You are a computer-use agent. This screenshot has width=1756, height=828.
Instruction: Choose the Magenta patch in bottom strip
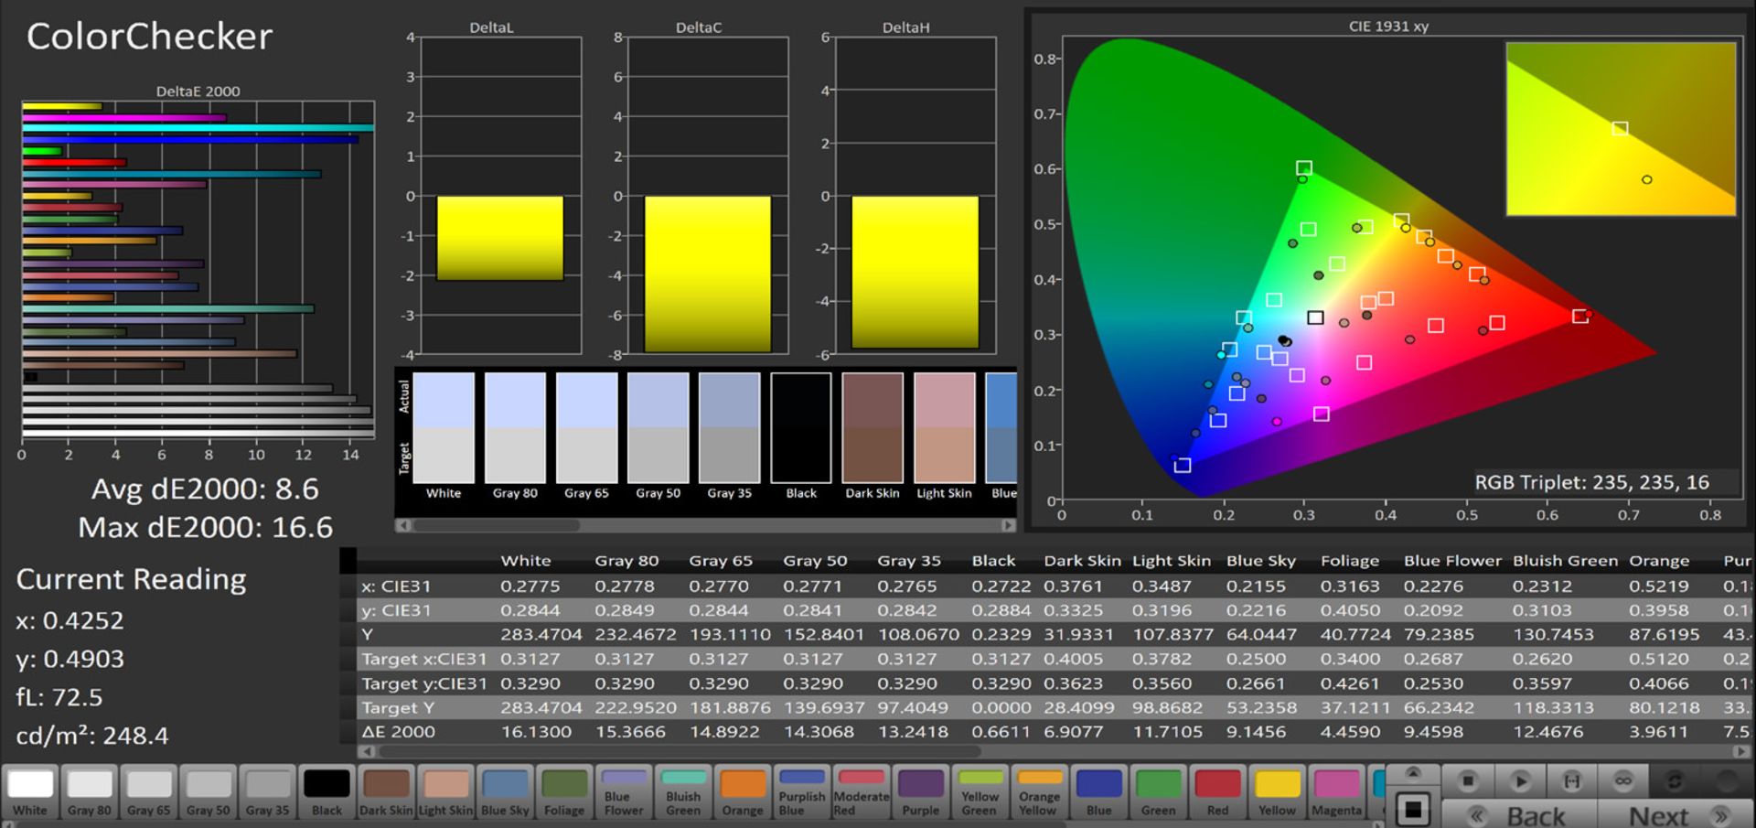(x=1336, y=791)
